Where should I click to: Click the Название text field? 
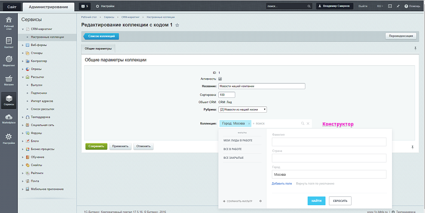(x=261, y=86)
